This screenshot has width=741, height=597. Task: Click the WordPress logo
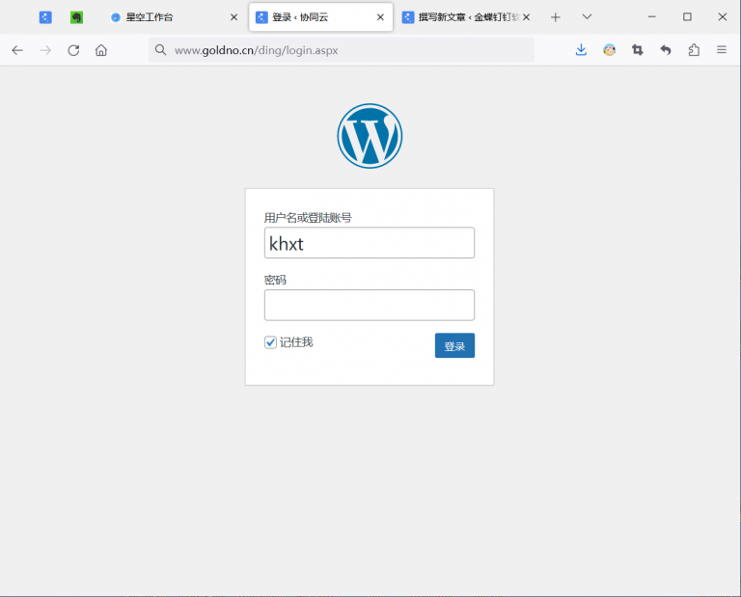pyautogui.click(x=370, y=136)
